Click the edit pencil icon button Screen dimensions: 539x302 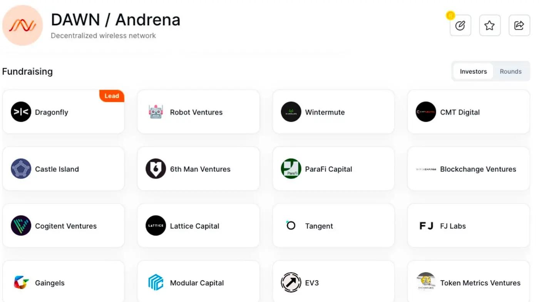coord(460,26)
